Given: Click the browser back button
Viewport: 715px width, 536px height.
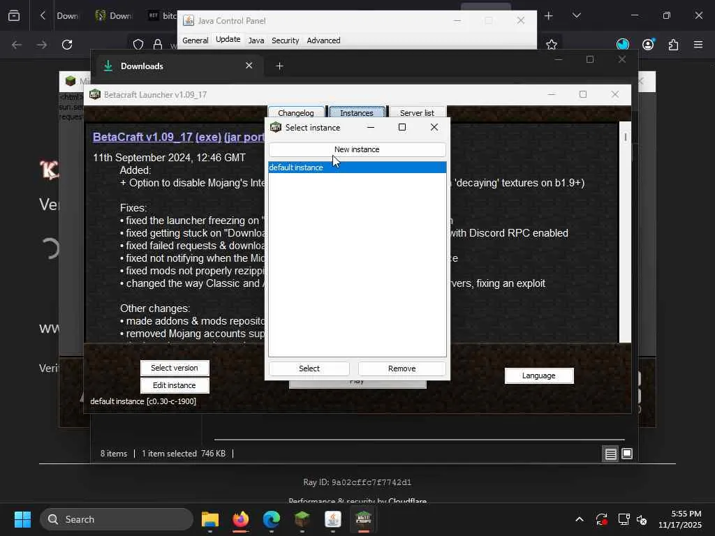Looking at the screenshot, I should (x=17, y=45).
